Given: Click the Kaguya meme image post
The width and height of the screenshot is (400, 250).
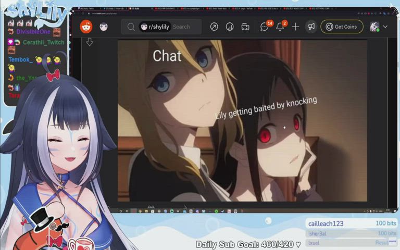Looking at the screenshot, I should [x=242, y=121].
